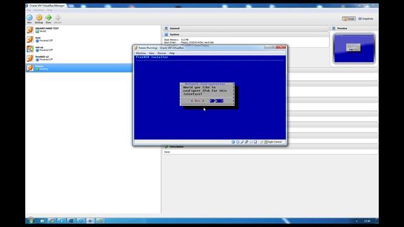
Task: Select the highlighted Running machine entry
Action: 79,67
